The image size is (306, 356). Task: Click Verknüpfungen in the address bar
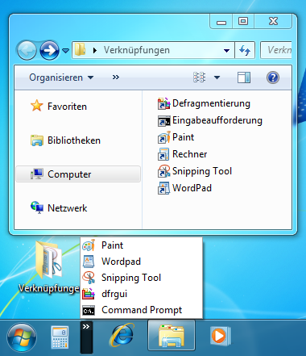pos(137,50)
